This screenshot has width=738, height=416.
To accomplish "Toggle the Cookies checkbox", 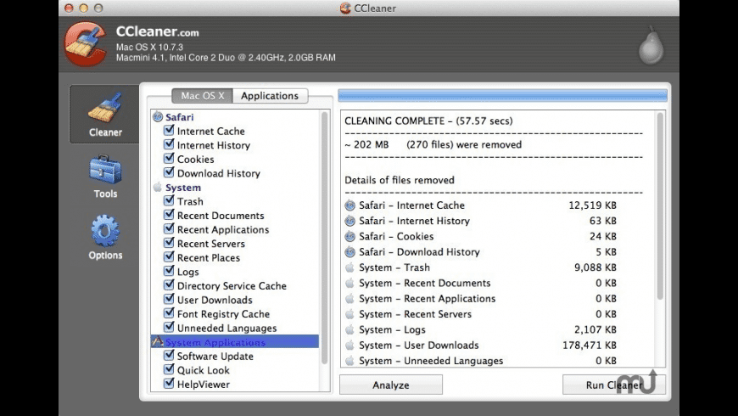I will coord(169,159).
